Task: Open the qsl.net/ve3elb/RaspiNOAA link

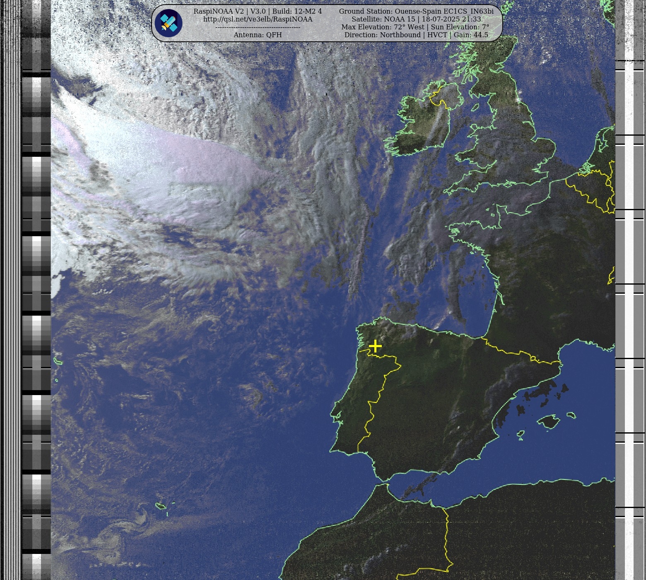Action: click(x=258, y=19)
